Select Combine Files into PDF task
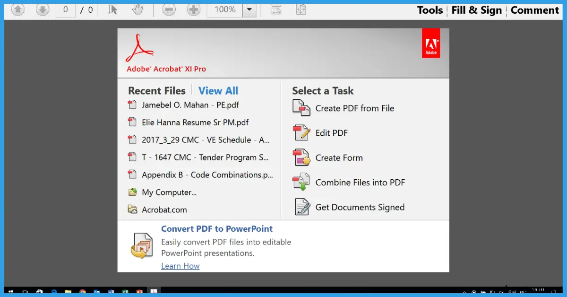Viewport: 567px width, 297px height. click(x=361, y=183)
